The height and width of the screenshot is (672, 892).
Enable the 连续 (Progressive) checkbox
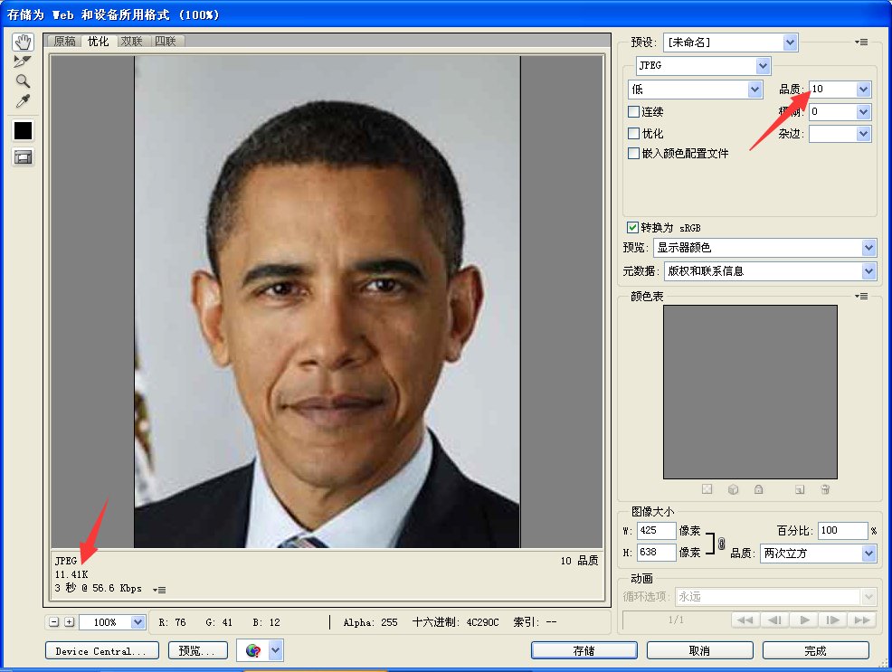coord(634,111)
